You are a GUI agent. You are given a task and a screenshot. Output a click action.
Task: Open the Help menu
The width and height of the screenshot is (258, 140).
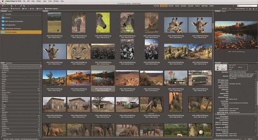point(62,1)
